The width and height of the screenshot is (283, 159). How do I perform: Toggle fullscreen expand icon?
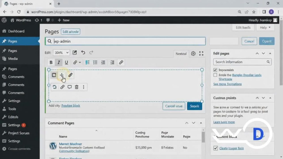click(201, 53)
